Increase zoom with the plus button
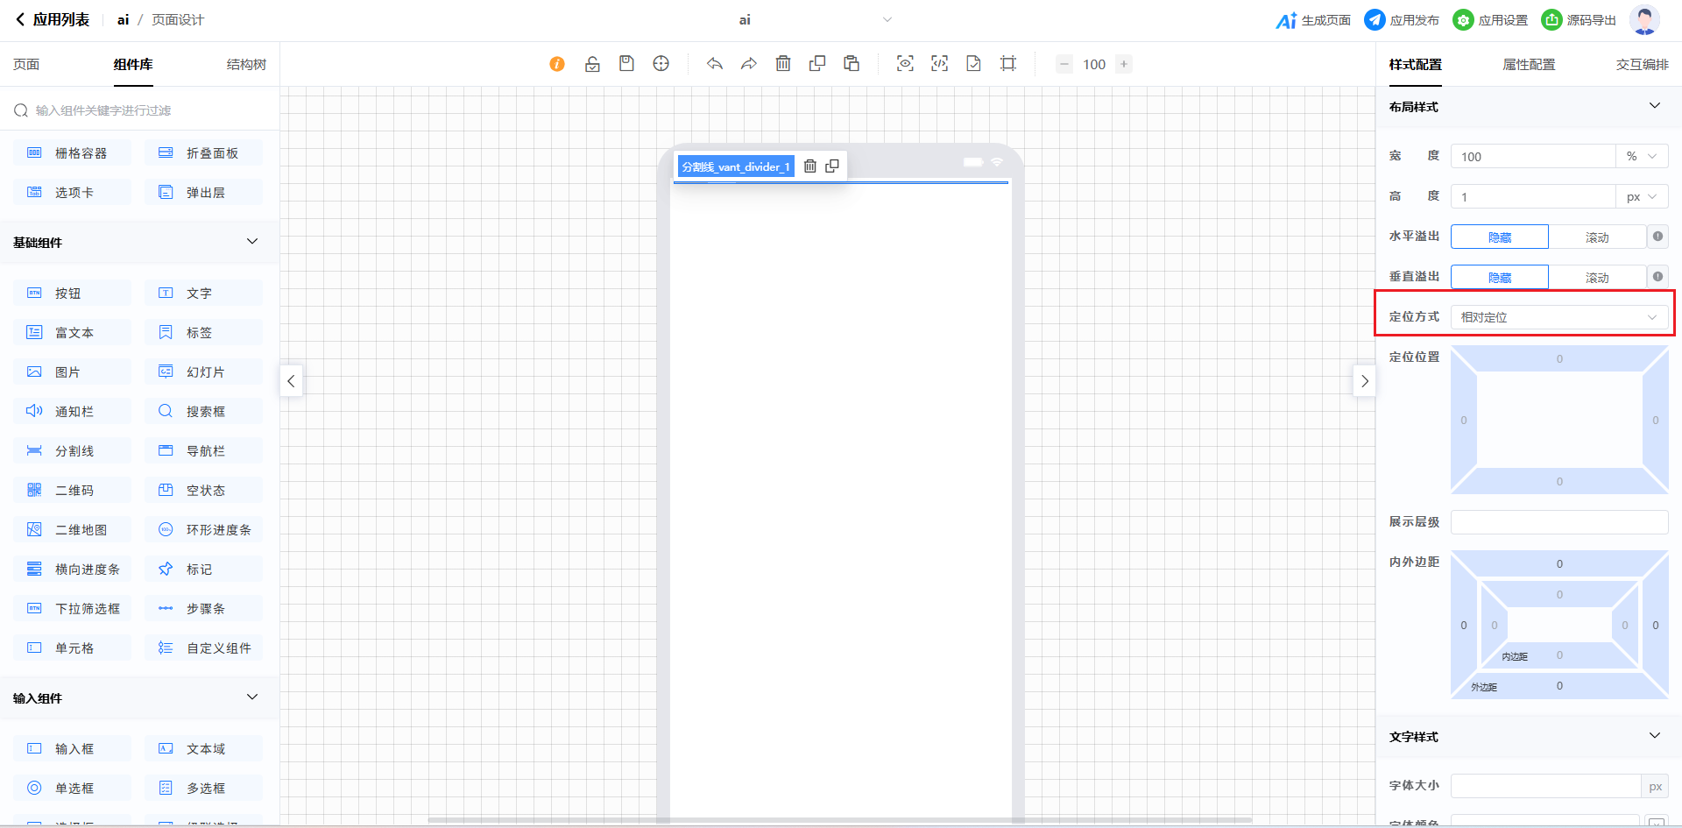Image resolution: width=1682 pixels, height=828 pixels. (x=1124, y=64)
